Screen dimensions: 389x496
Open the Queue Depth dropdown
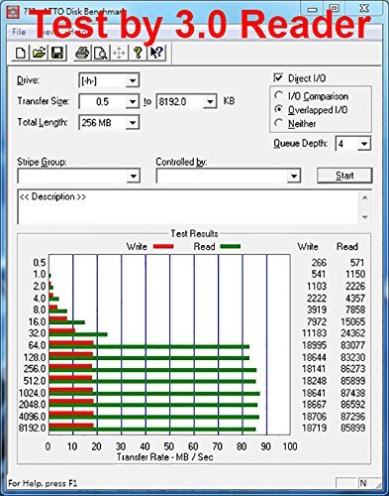pos(364,144)
